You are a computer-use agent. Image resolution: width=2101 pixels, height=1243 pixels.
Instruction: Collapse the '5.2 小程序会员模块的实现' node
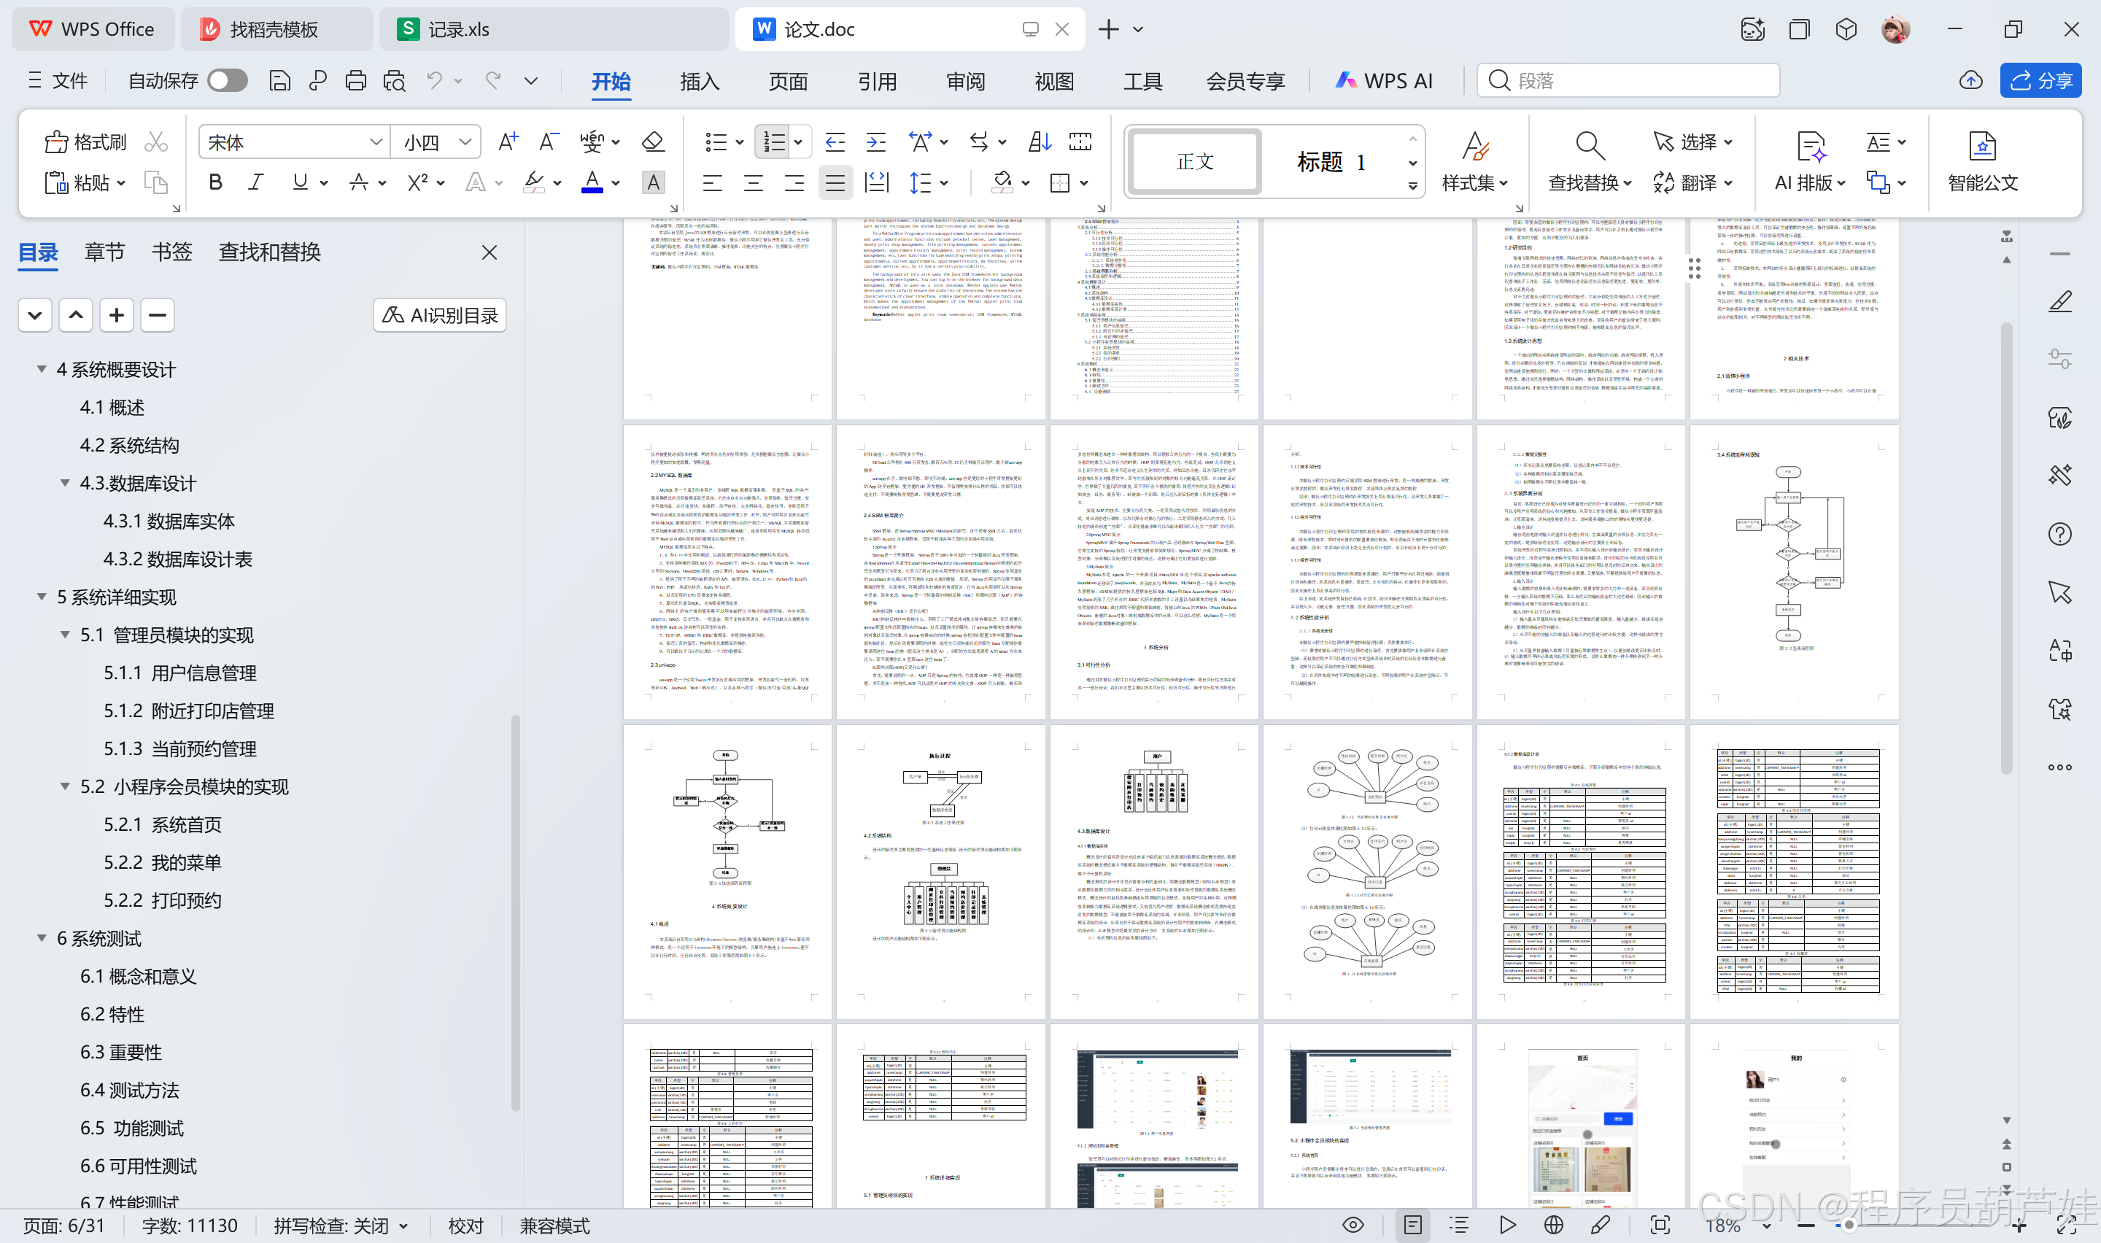[x=64, y=786]
